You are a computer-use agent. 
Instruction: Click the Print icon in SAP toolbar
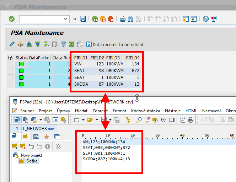coord(122,19)
